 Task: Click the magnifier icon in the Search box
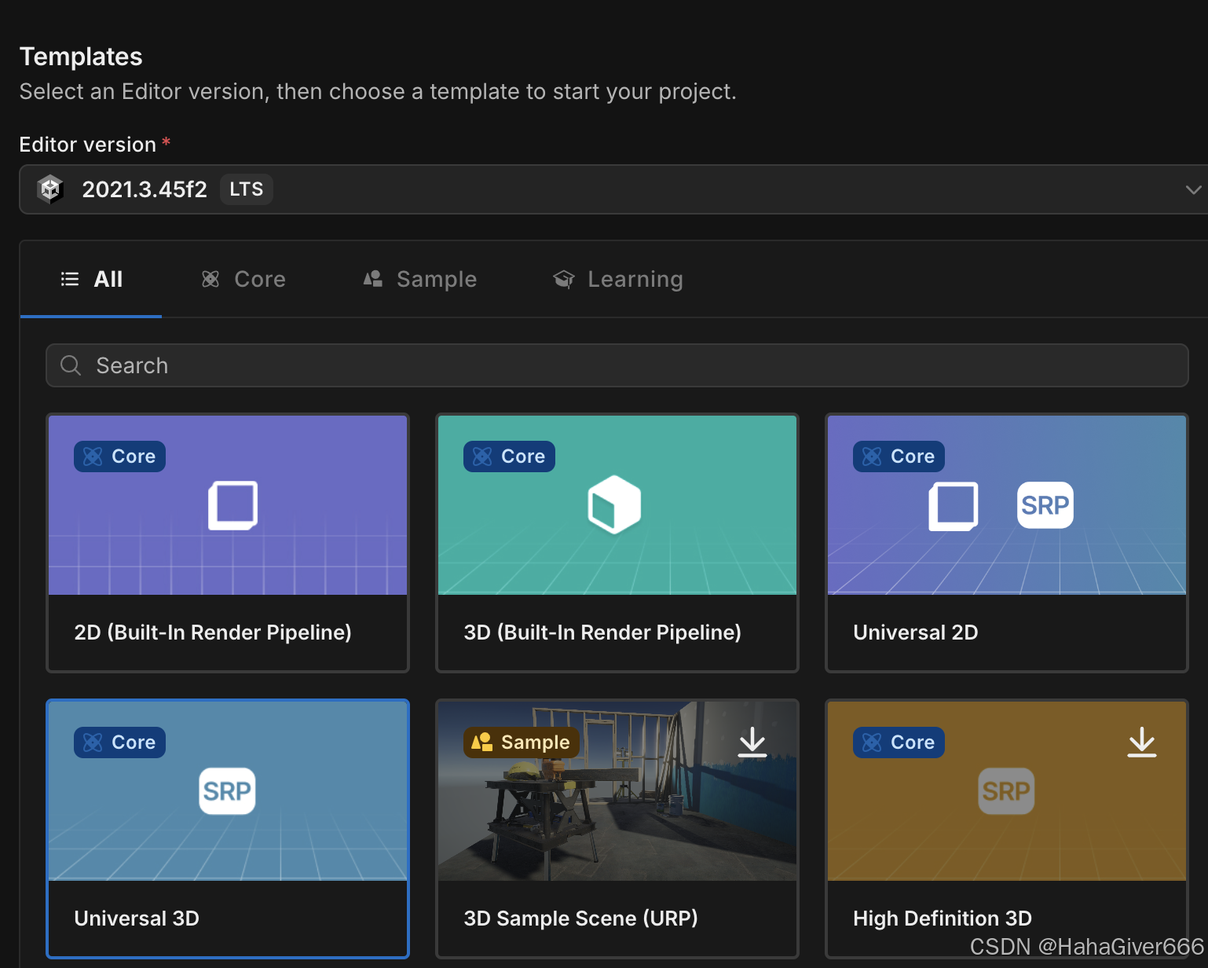71,365
